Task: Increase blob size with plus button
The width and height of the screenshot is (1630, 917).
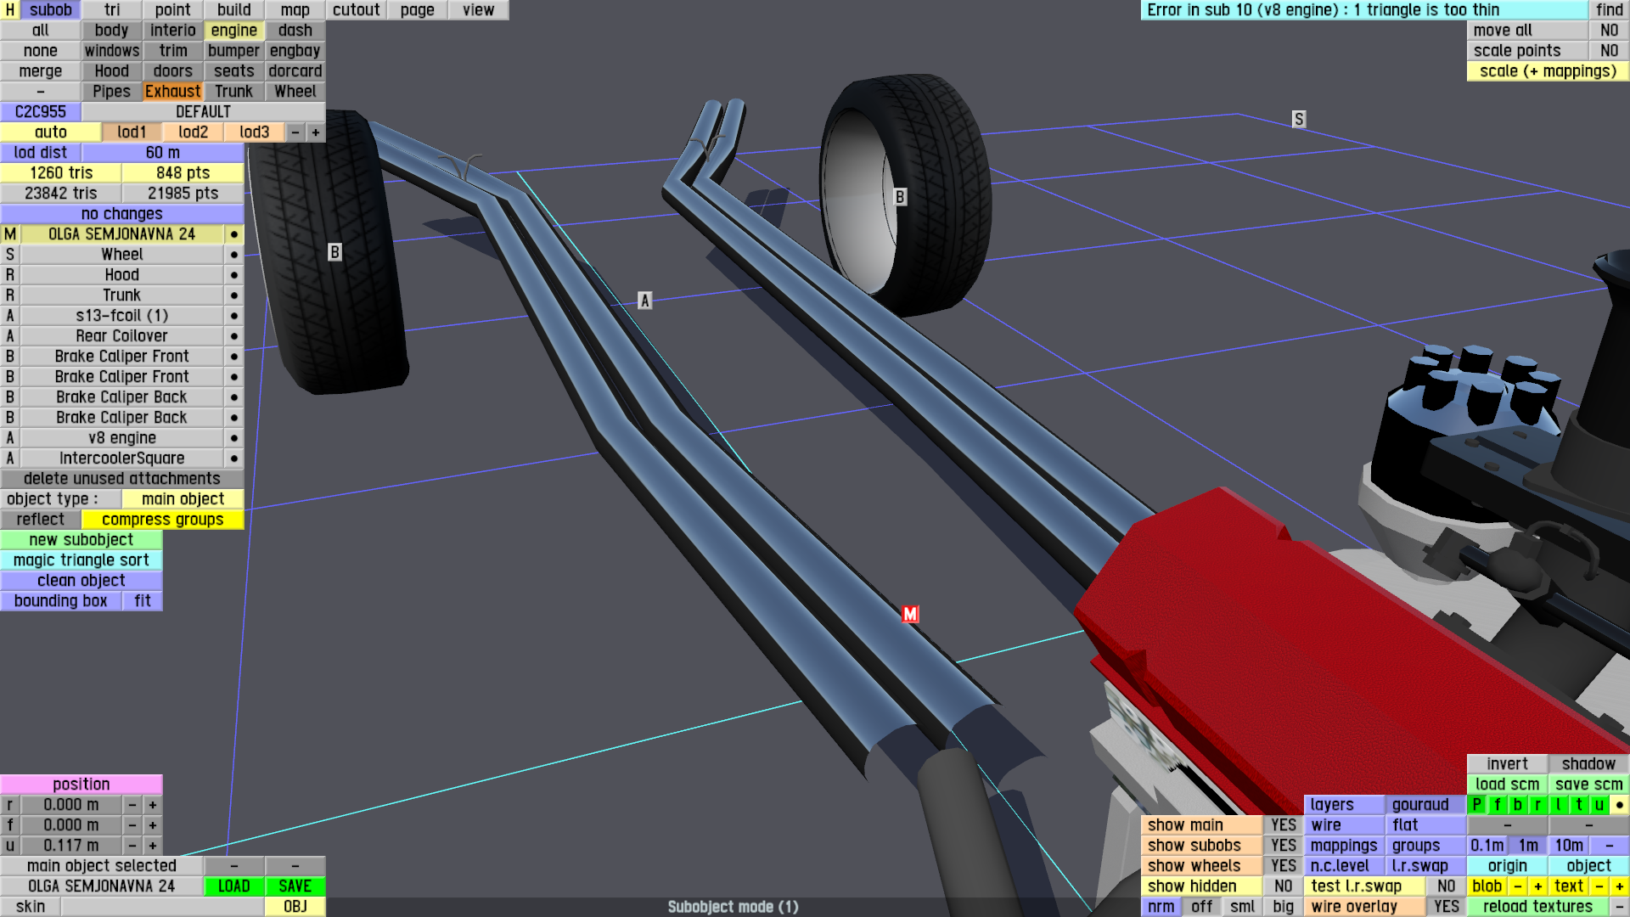Action: [x=1537, y=886]
